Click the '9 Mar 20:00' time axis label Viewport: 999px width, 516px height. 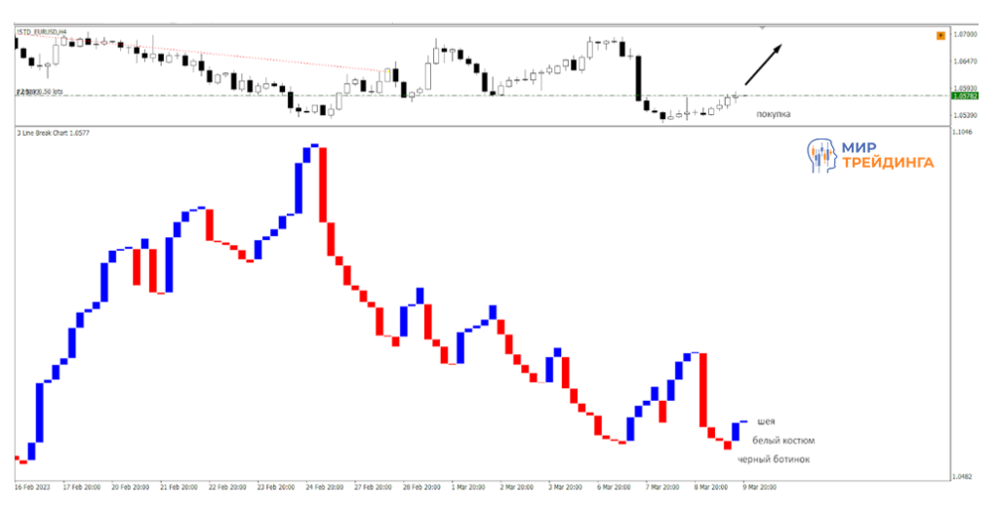tap(757, 485)
